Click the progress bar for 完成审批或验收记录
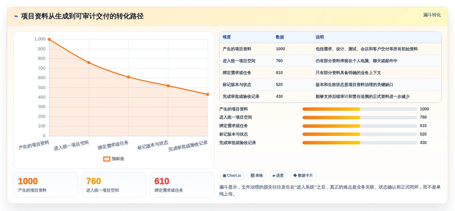 (x=360, y=143)
